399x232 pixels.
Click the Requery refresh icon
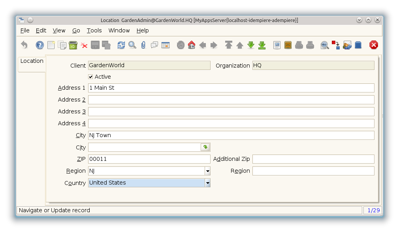pos(121,45)
